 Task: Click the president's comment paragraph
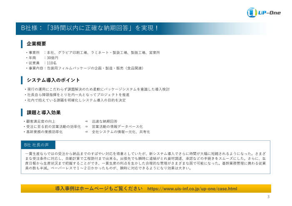145,161
